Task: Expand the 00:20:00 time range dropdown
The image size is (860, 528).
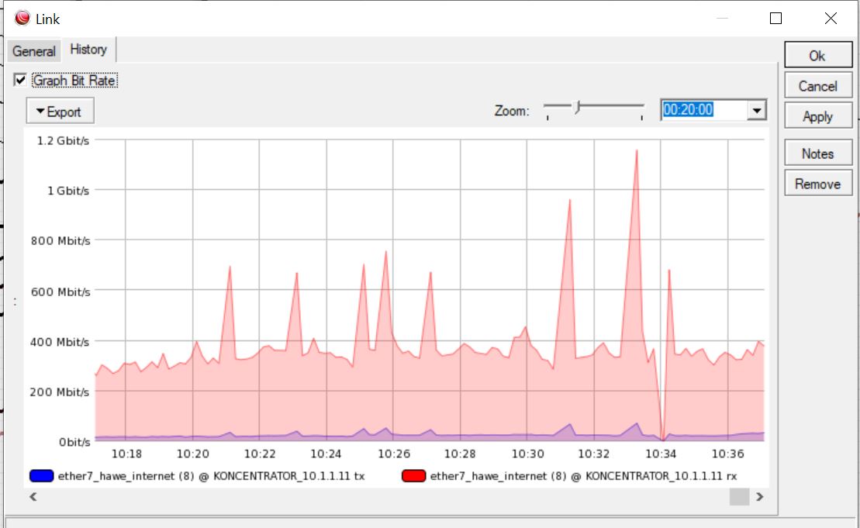Action: (x=757, y=110)
